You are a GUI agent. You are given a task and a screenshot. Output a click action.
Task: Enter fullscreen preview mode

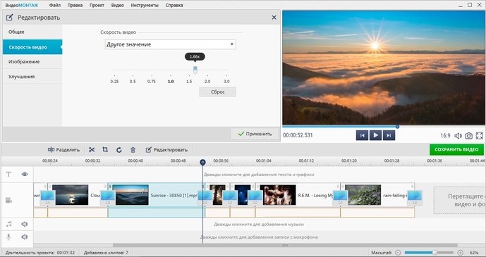pyautogui.click(x=479, y=135)
